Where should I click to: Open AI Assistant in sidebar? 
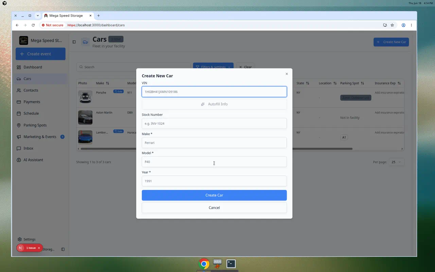41,160
